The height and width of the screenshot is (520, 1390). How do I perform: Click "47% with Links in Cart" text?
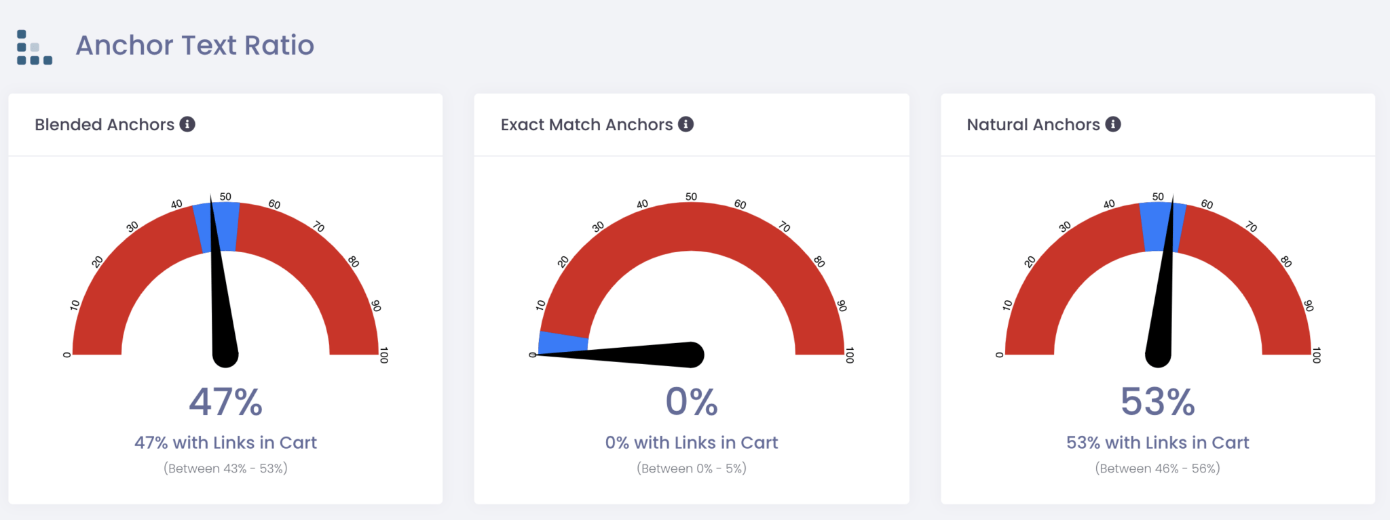[x=225, y=443]
